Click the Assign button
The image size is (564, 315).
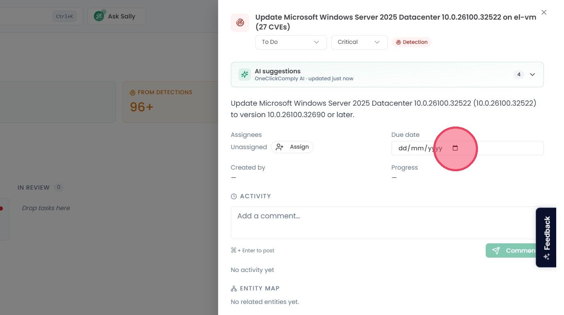(x=292, y=147)
